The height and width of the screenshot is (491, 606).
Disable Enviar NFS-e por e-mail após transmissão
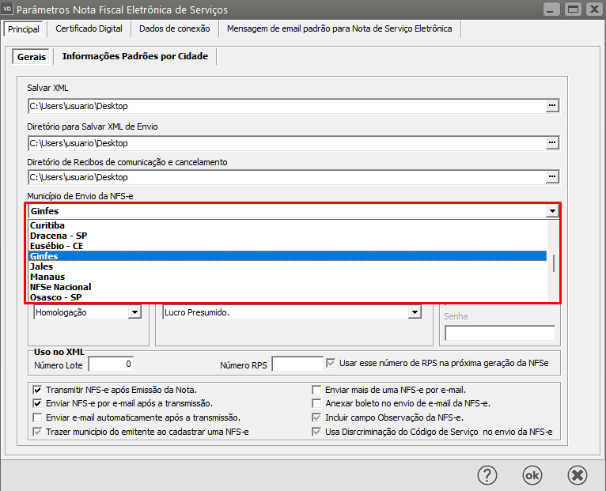pos(37,403)
